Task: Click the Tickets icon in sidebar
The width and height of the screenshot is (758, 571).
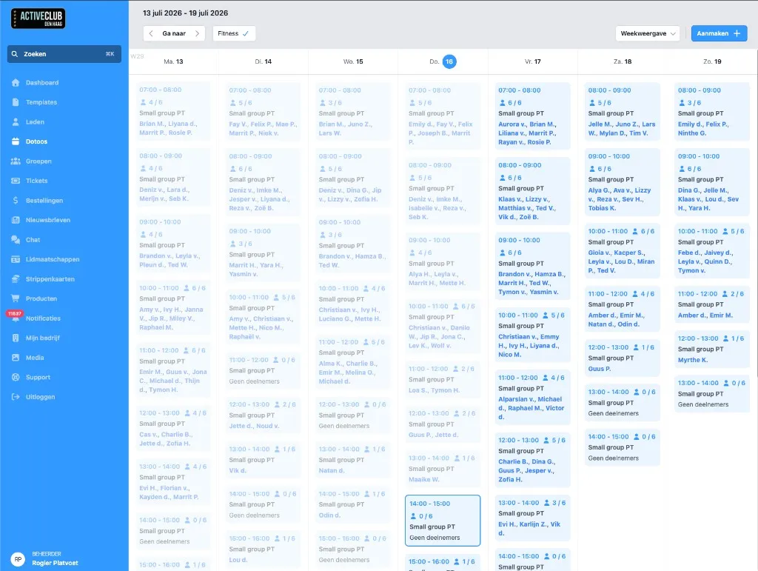Action: [16, 181]
